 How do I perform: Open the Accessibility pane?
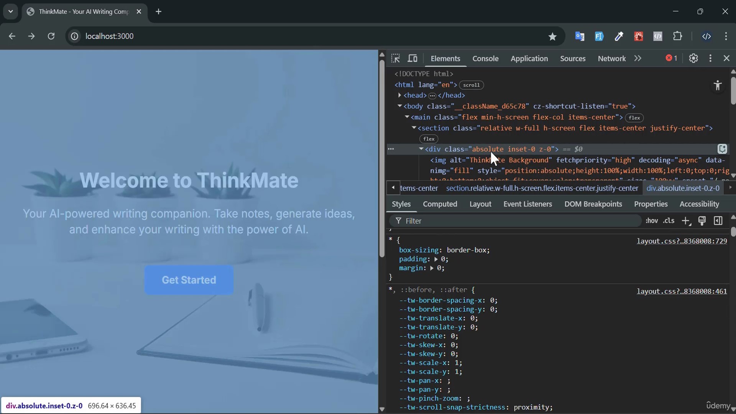(699, 204)
